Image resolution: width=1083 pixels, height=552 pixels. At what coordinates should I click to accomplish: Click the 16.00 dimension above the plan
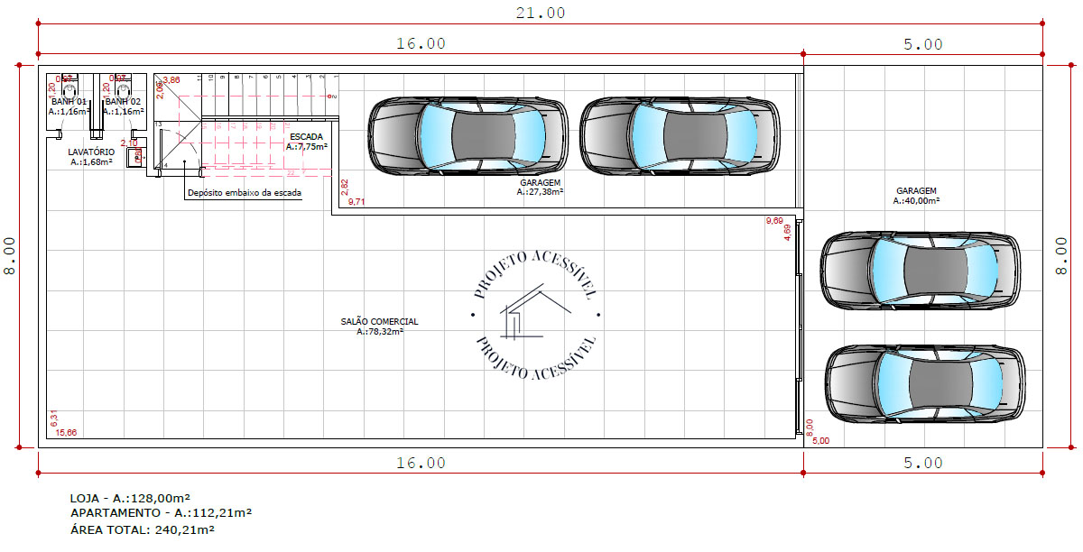click(421, 44)
